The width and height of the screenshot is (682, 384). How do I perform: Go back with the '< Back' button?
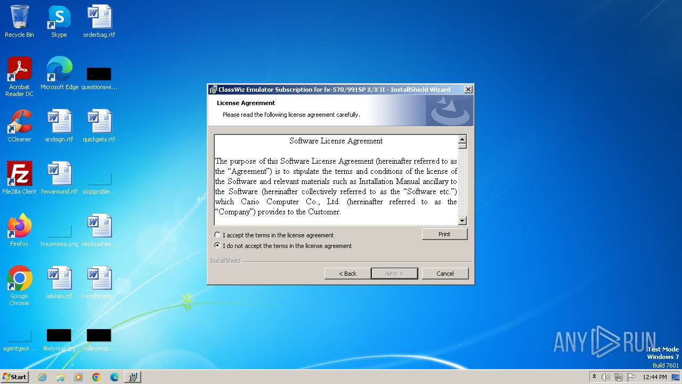348,274
